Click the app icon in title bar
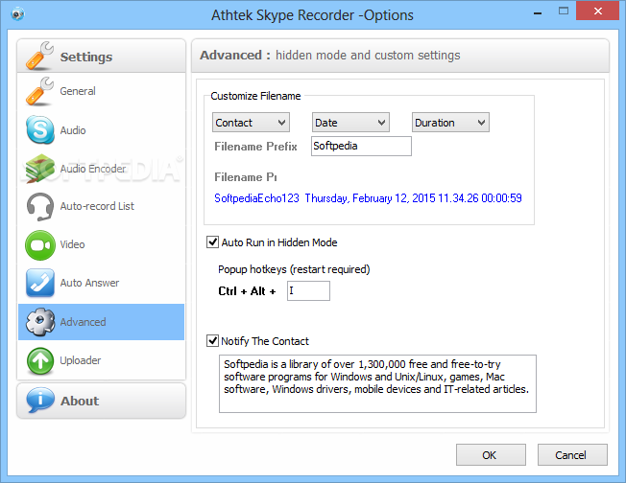The image size is (626, 483). click(x=17, y=14)
